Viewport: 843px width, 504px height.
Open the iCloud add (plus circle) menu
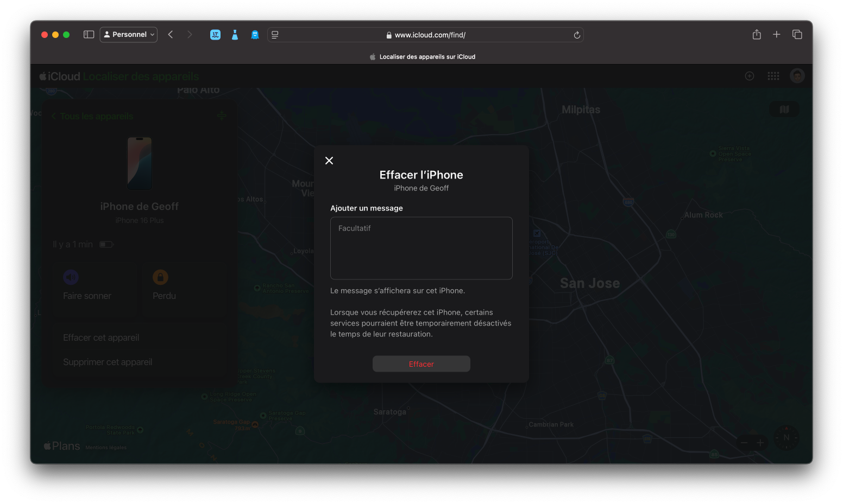click(750, 76)
